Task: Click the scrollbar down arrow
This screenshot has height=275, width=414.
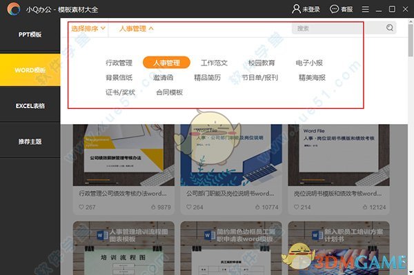Action: [x=411, y=272]
